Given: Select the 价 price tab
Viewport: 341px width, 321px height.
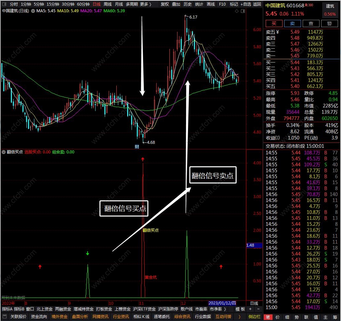Looking at the screenshot, I should point(278,317).
